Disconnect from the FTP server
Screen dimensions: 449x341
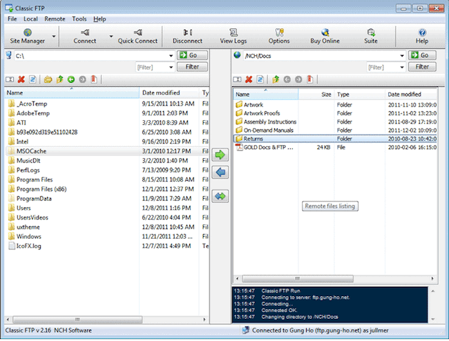pyautogui.click(x=187, y=37)
